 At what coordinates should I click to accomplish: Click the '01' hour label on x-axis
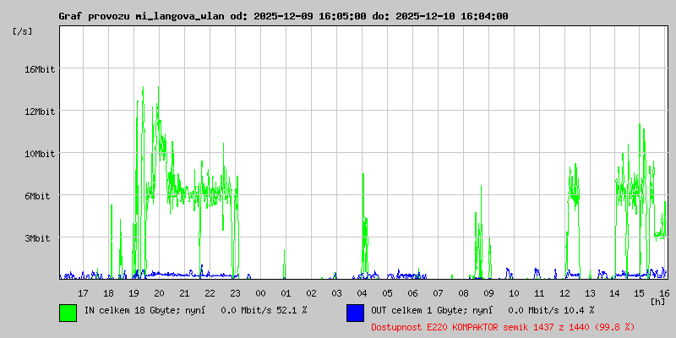pos(286,293)
